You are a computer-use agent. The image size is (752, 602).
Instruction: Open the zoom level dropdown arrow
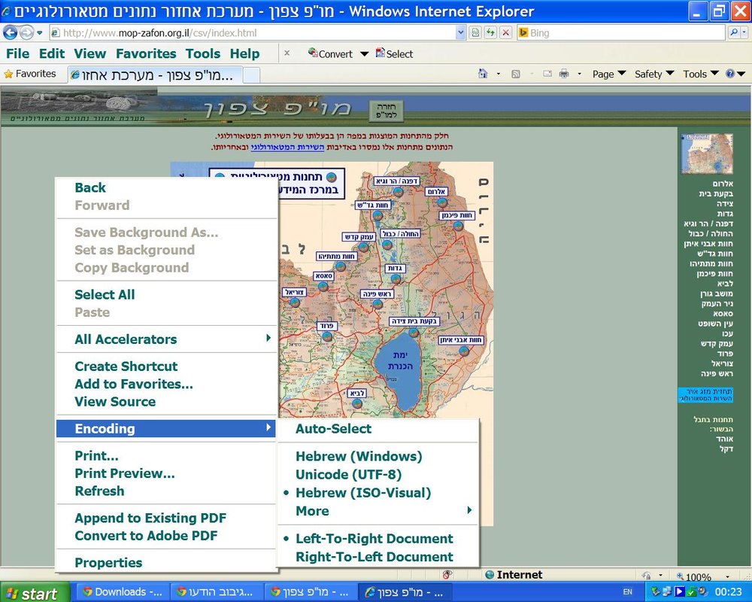[728, 576]
